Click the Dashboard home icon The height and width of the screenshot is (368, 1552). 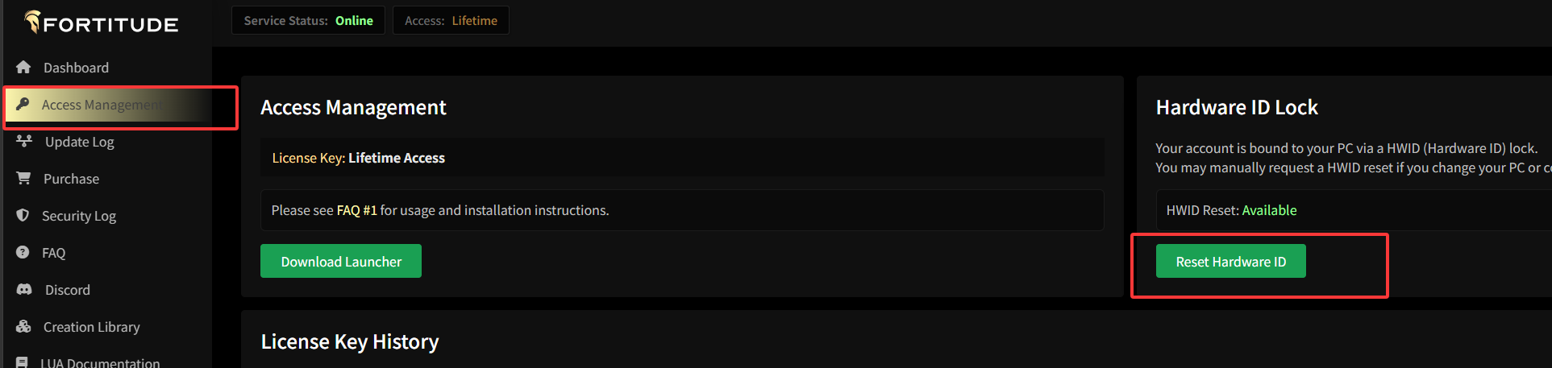tap(23, 68)
